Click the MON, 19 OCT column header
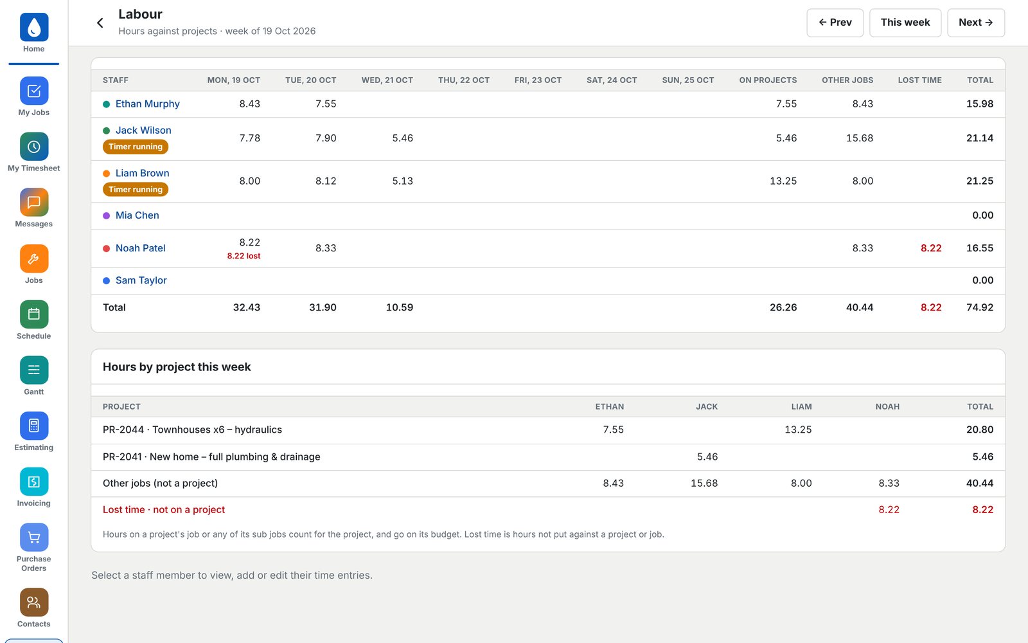This screenshot has height=643, width=1028. [234, 80]
